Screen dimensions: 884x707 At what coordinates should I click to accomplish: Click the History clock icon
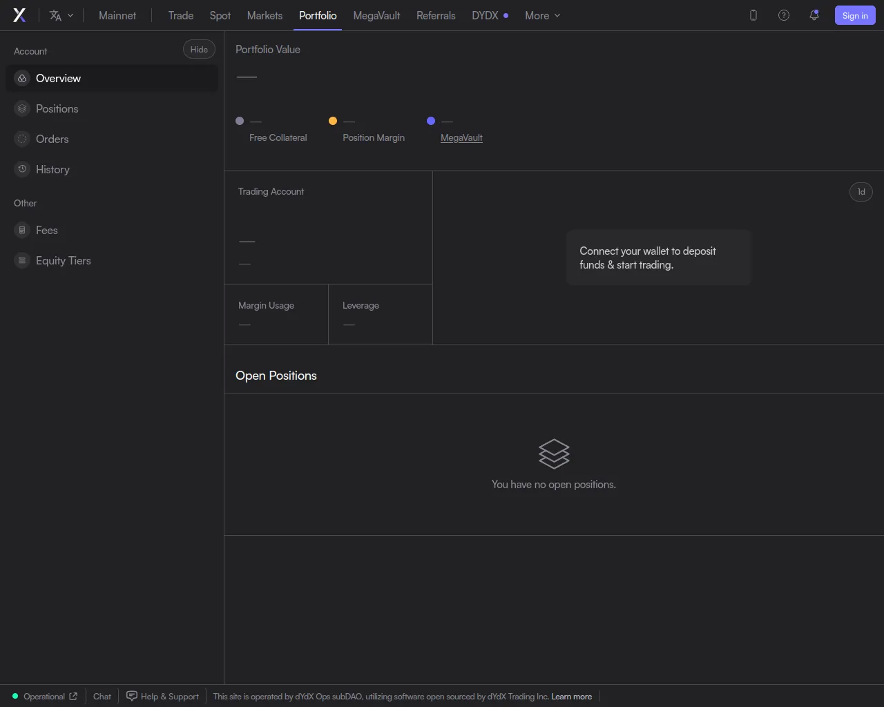click(22, 169)
